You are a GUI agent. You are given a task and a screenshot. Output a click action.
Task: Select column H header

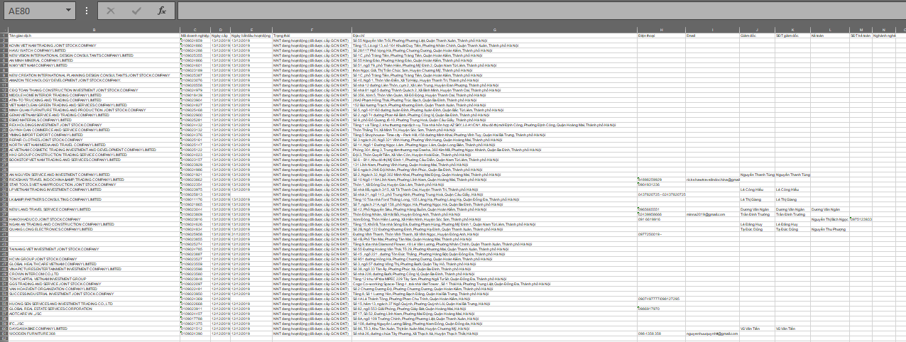tap(661, 30)
